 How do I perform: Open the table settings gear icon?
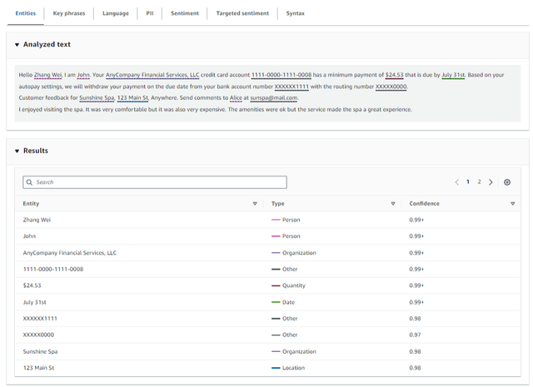[507, 182]
